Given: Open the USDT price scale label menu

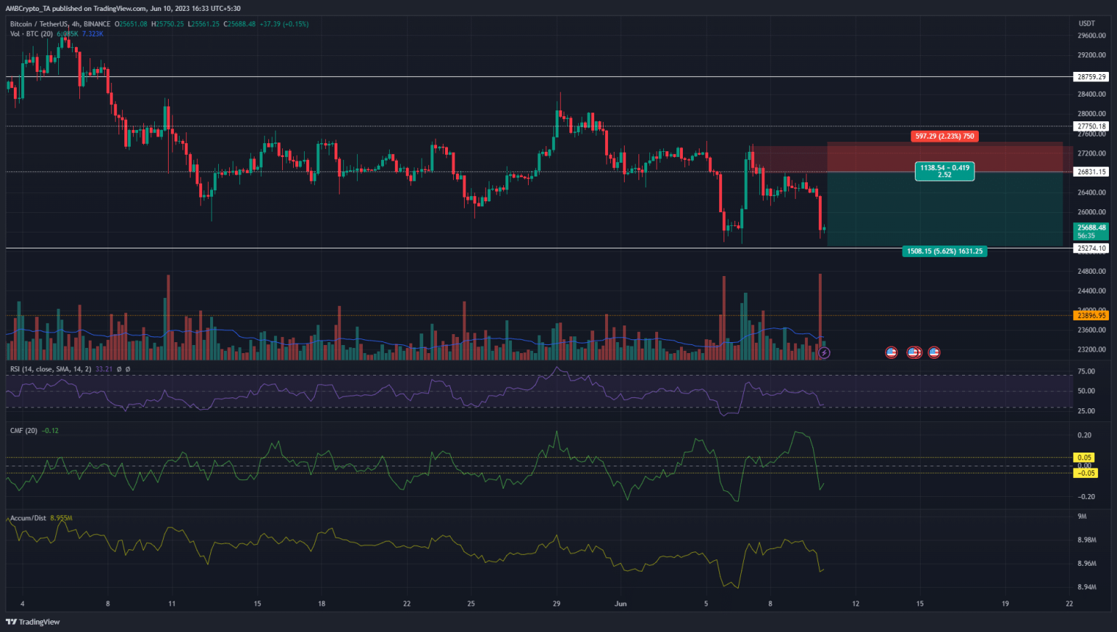Looking at the screenshot, I should coord(1088,23).
